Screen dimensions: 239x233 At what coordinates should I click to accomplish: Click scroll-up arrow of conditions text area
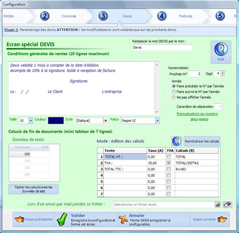[x=157, y=65]
